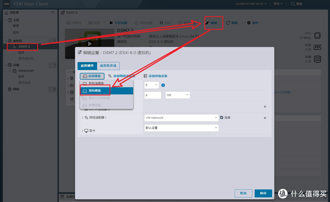
Task: Click the Power on play icon
Action: (111, 23)
